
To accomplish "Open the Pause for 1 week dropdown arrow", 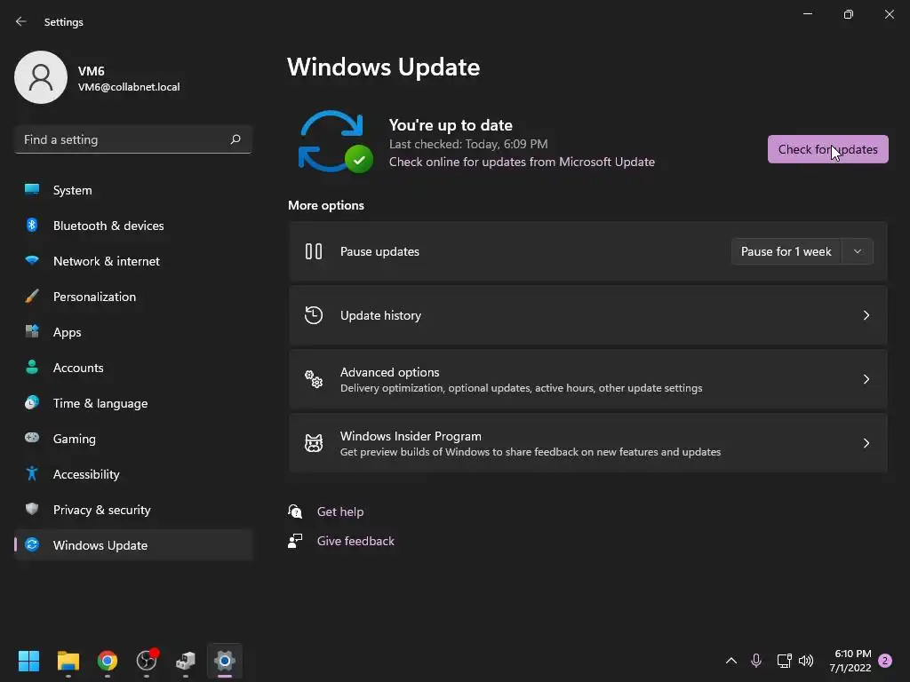I will click(858, 251).
